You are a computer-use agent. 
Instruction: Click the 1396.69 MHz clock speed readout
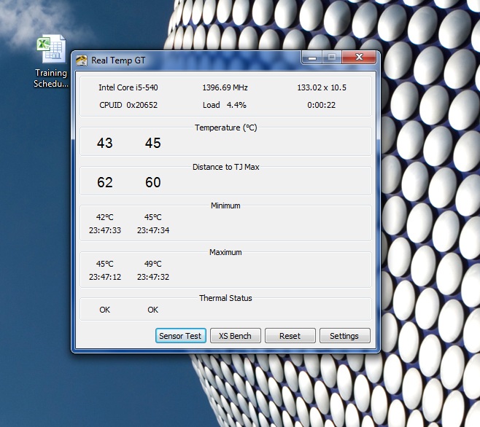[x=225, y=88]
